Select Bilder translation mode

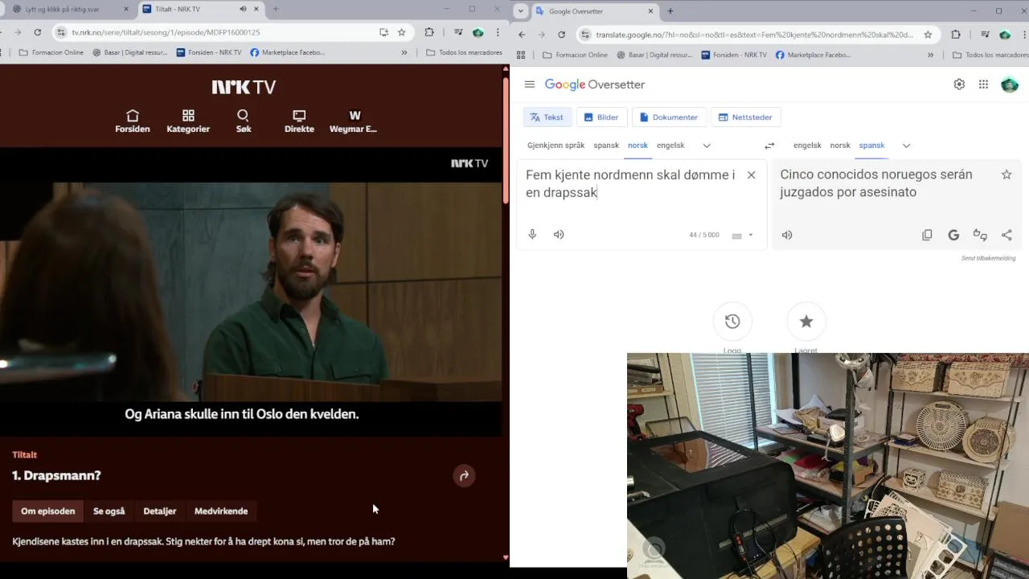[601, 117]
